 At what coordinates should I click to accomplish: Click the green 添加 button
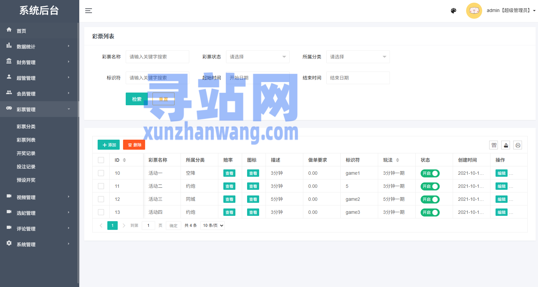click(x=109, y=145)
